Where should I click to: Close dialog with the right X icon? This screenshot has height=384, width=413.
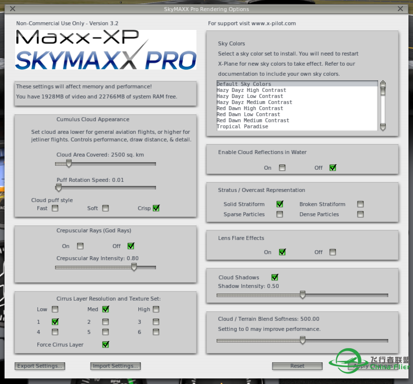(x=400, y=9)
